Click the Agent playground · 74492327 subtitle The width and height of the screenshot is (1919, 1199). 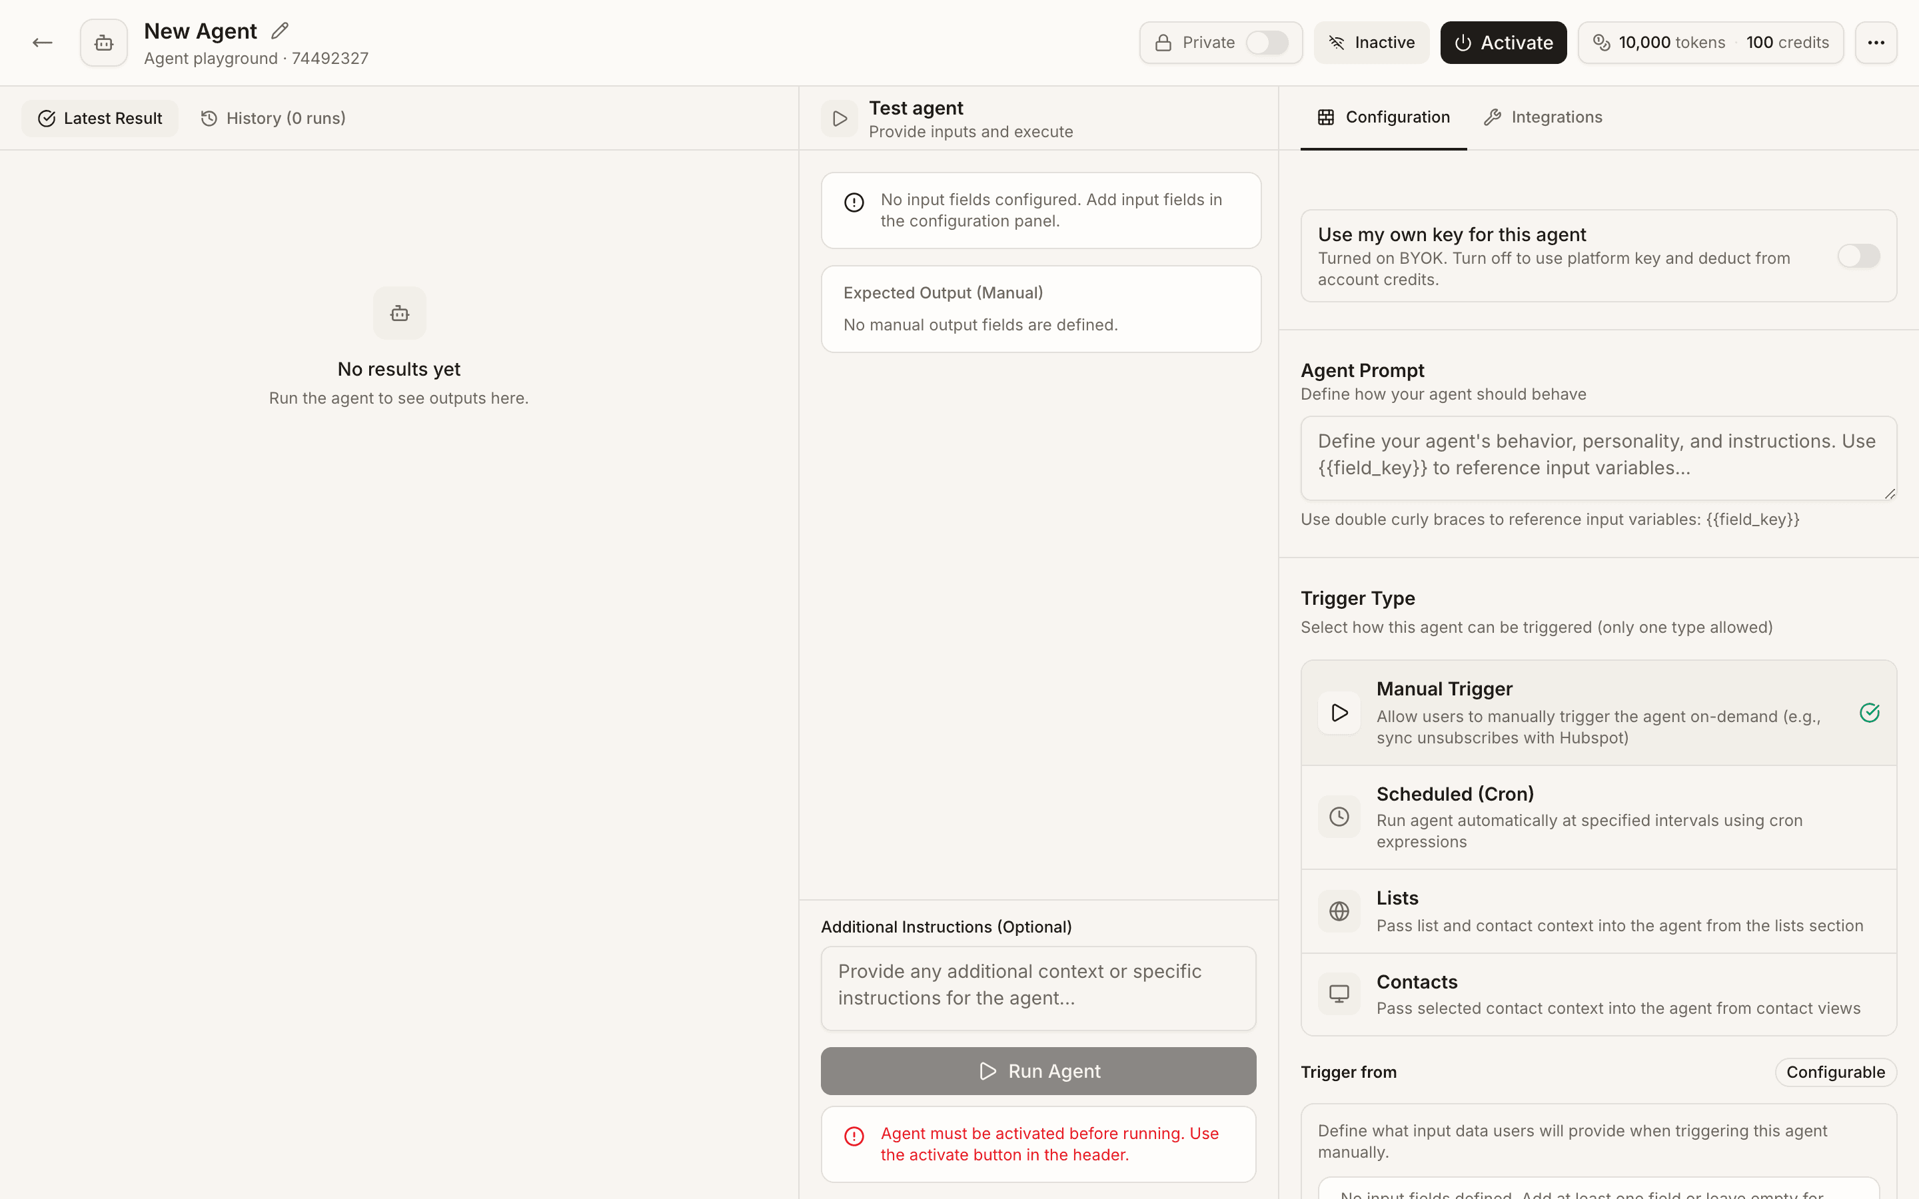coord(256,59)
